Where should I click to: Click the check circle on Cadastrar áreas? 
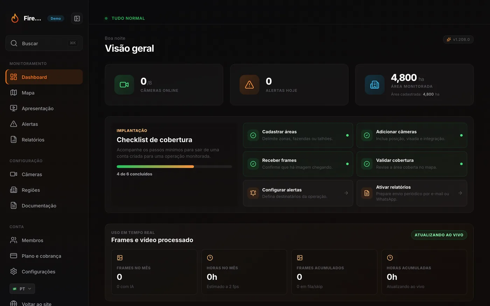pyautogui.click(x=253, y=135)
